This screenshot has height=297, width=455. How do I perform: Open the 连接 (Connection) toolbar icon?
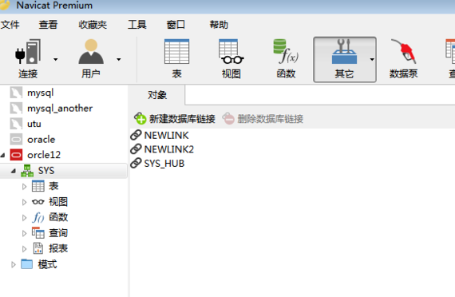coord(28,52)
